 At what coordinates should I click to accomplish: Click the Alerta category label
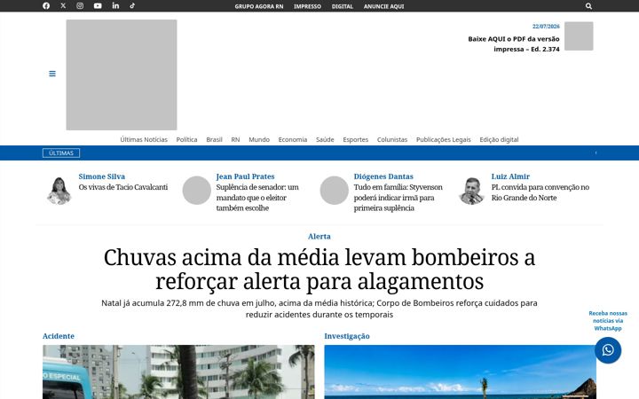[x=319, y=236]
